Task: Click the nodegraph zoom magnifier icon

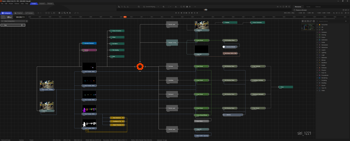Action: click(x=308, y=21)
